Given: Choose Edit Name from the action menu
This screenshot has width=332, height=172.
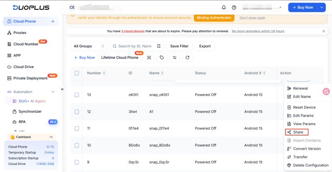Looking at the screenshot, I should (x=302, y=97).
